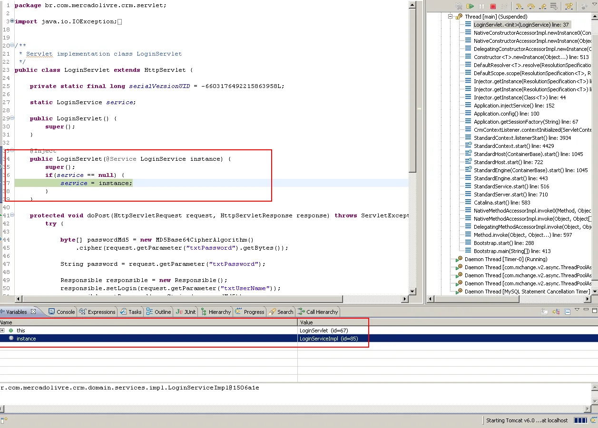Click the Tomcat startup progress bar
598x428 pixels.
(580, 420)
